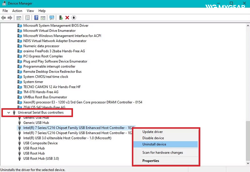Select oraimo FreePods 3 2baba Hands-Free AG
This screenshot has height=172, width=250.
coord(54,51)
